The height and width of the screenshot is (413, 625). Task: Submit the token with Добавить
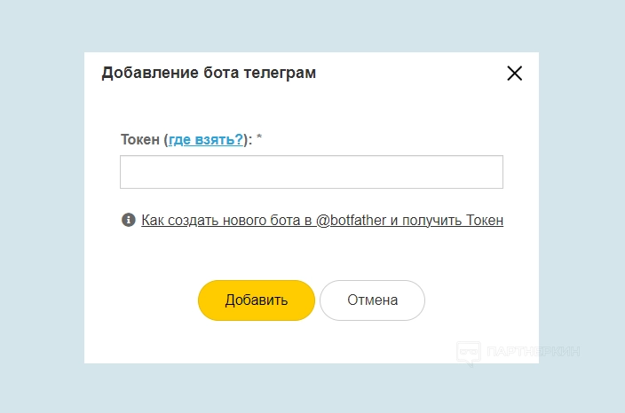pyautogui.click(x=257, y=300)
